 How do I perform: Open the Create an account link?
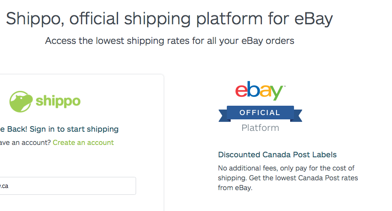pyautogui.click(x=83, y=142)
